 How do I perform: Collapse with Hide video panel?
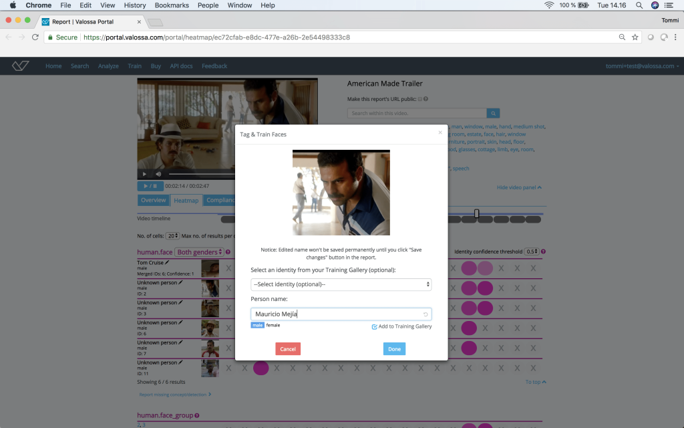tap(519, 187)
